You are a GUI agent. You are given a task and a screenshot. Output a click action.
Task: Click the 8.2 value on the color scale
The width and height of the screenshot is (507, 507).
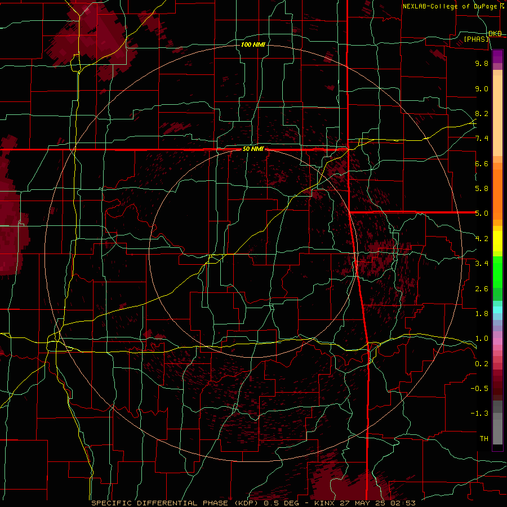click(482, 113)
